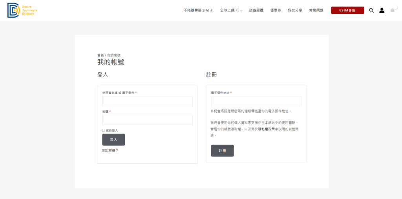Open the 不降速專區 SIM 卡 menu item
The height and width of the screenshot is (199, 402).
[x=198, y=10]
